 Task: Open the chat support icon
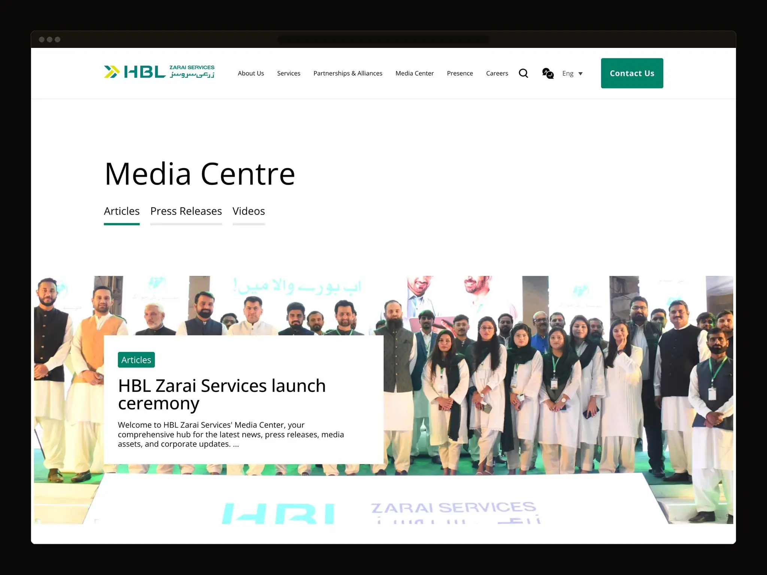548,73
